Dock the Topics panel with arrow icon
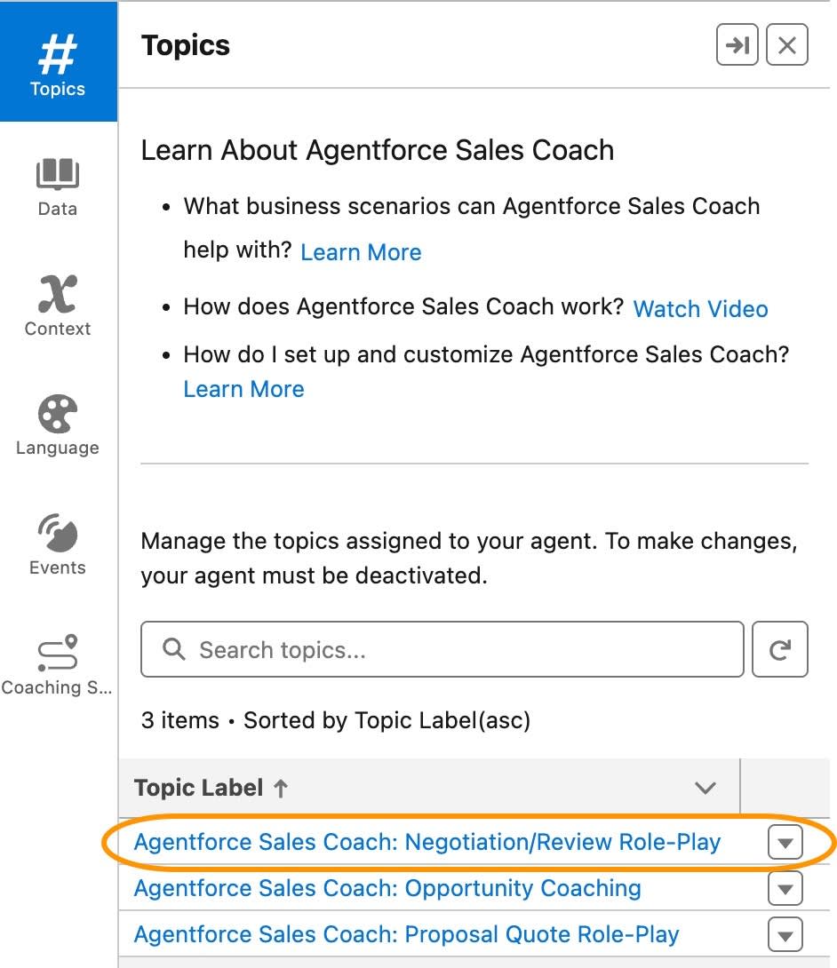The image size is (837, 968). point(737,44)
